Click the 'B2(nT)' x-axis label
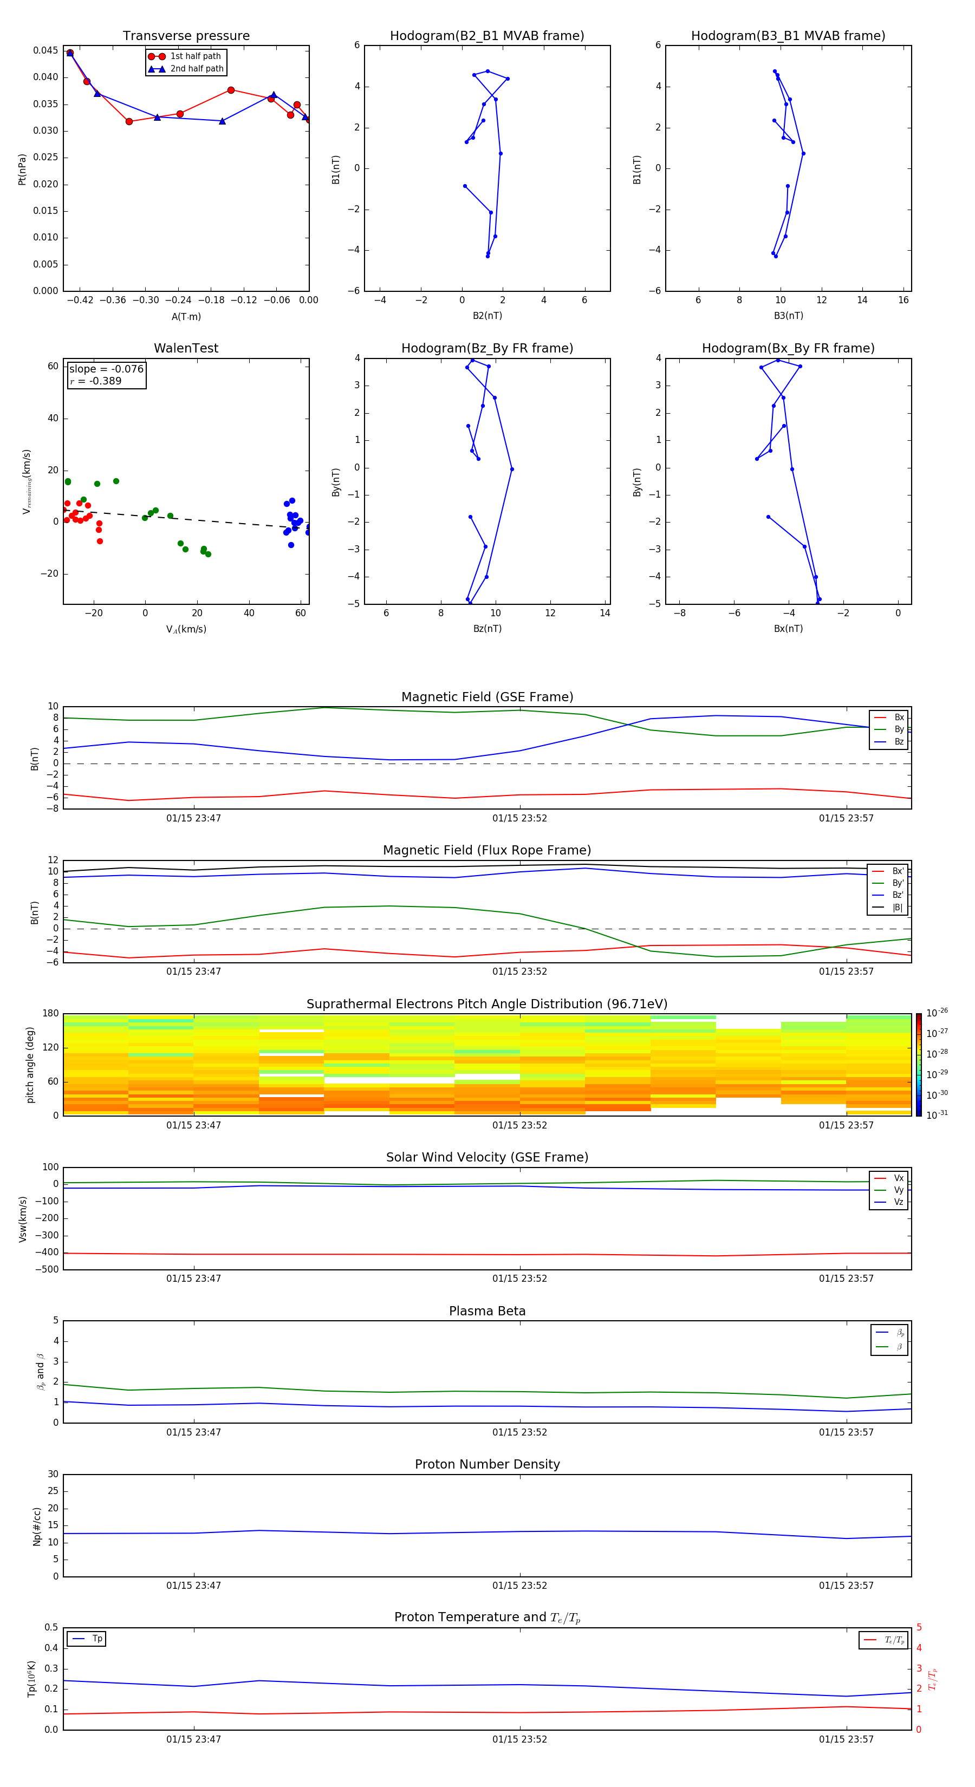975x1787 pixels. click(x=487, y=316)
